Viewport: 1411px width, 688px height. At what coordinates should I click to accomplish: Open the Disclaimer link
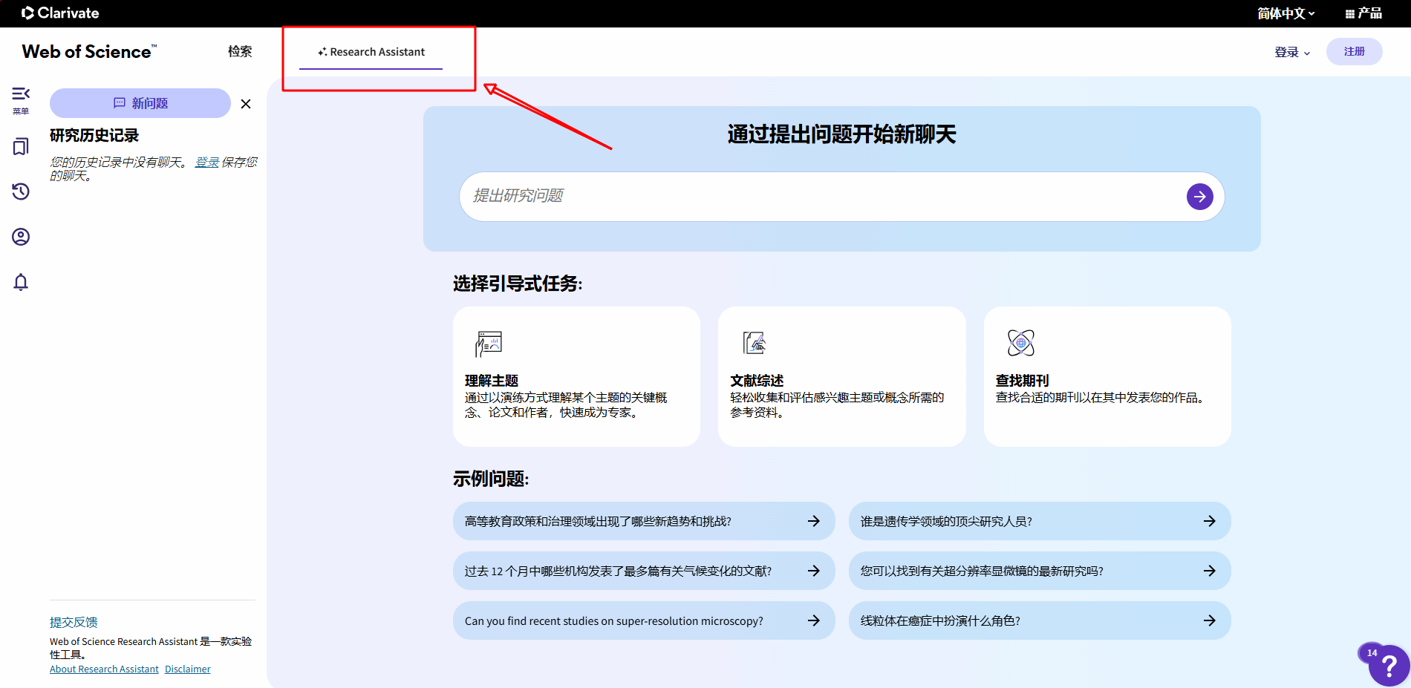[188, 669]
